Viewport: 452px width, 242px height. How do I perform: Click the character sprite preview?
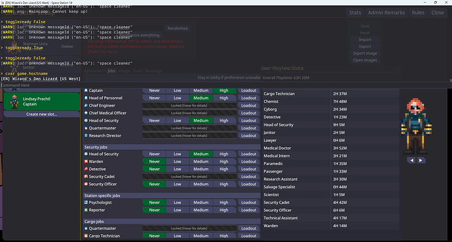[416, 126]
